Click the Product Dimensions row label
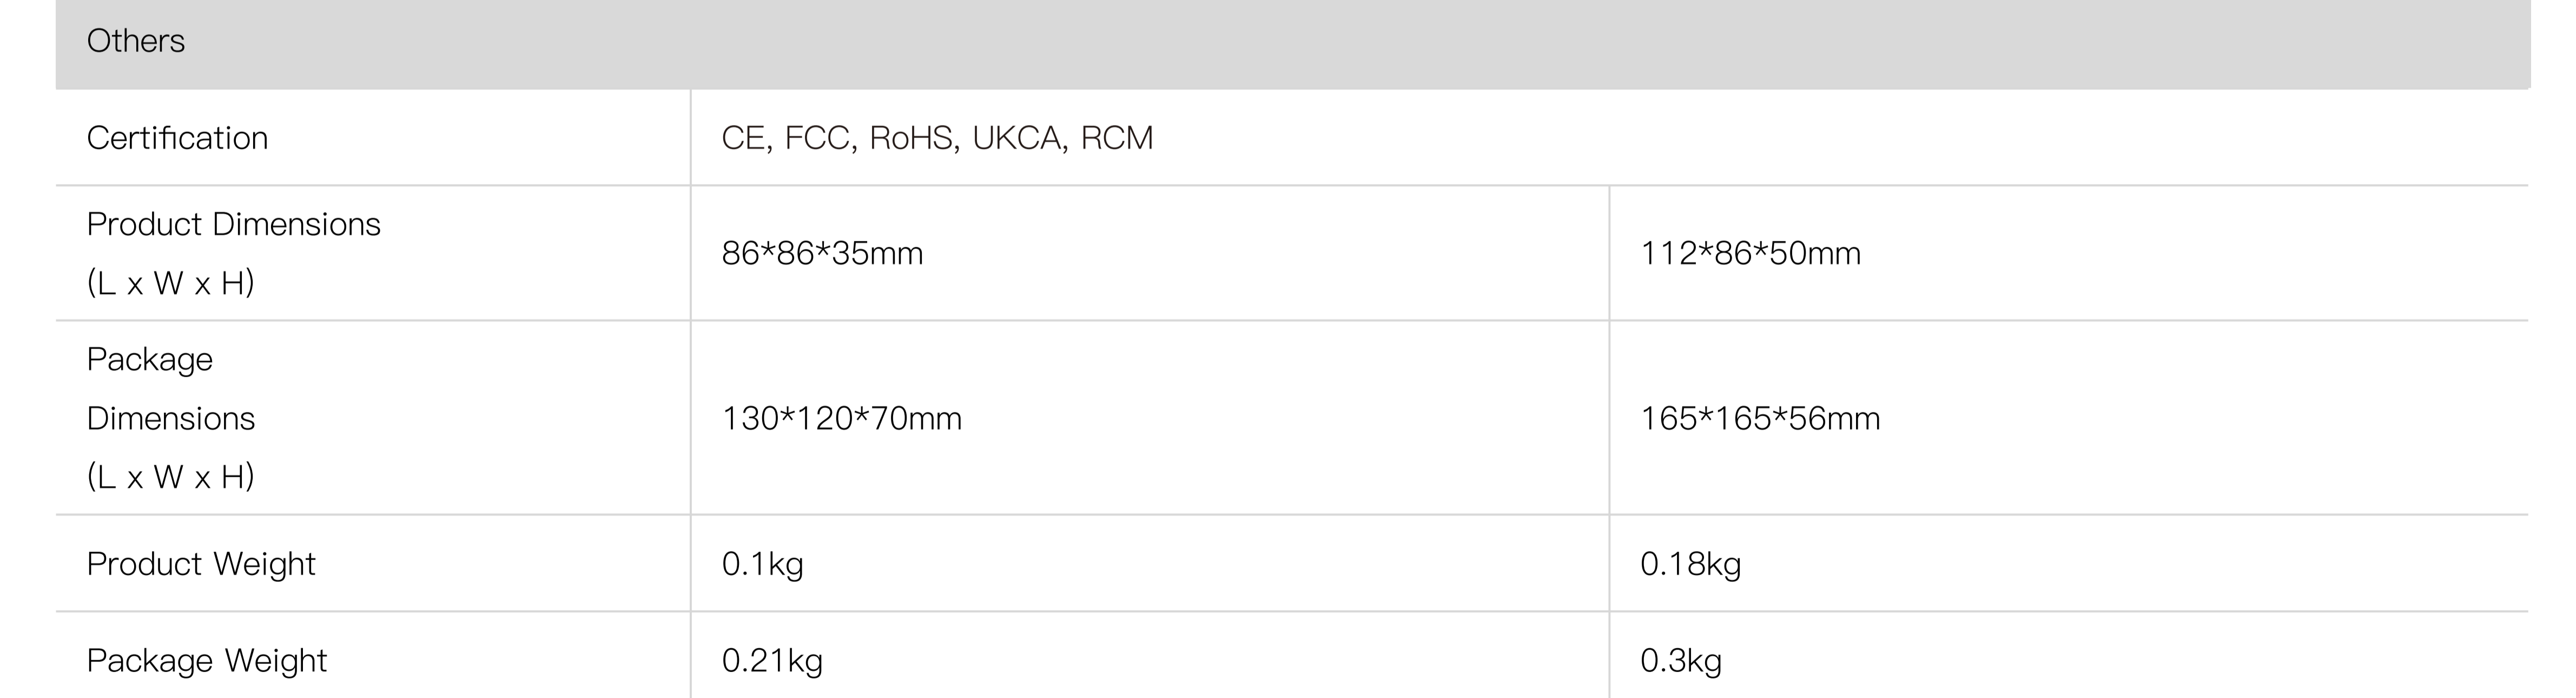This screenshot has height=698, width=2576. (x=233, y=225)
